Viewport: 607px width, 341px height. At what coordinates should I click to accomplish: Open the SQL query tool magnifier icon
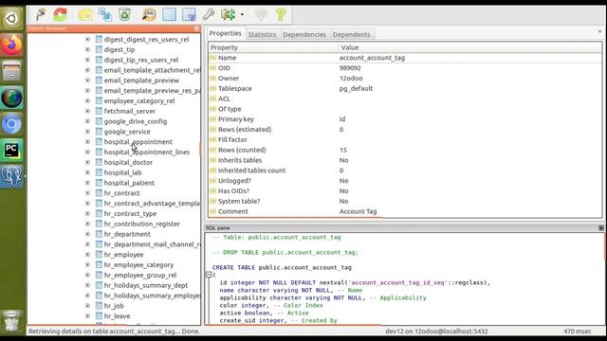[x=149, y=15]
